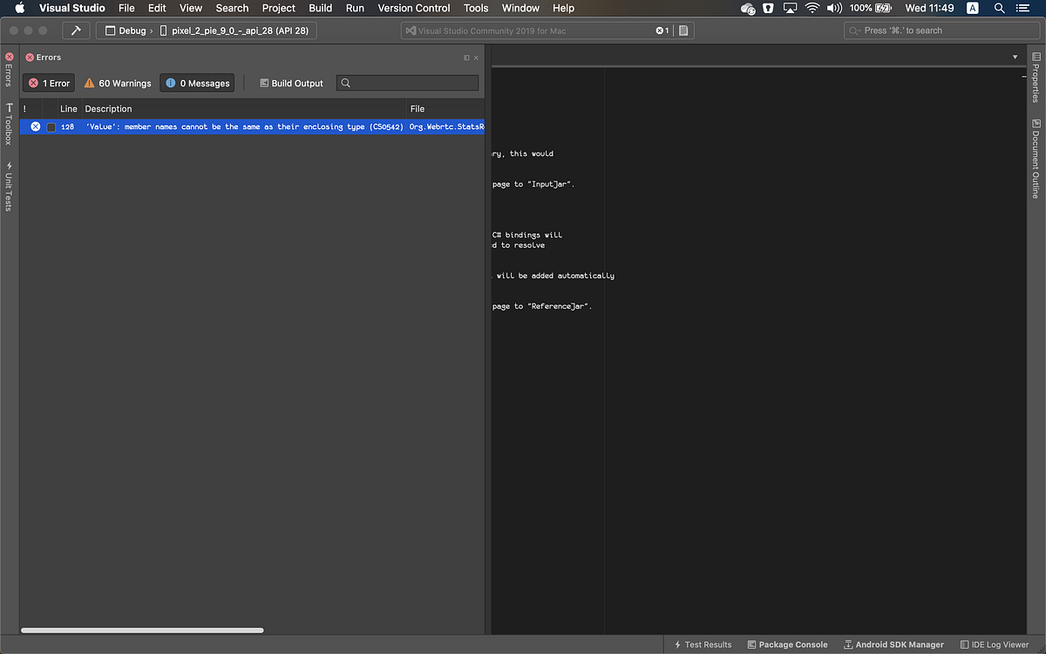Click the Build Output button
Screen dimensions: 1046x654
[291, 83]
